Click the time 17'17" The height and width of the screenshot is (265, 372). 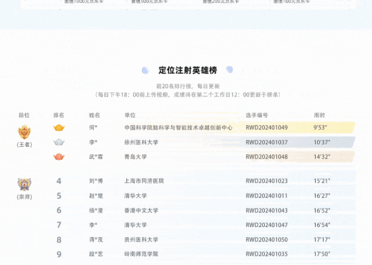point(322,240)
